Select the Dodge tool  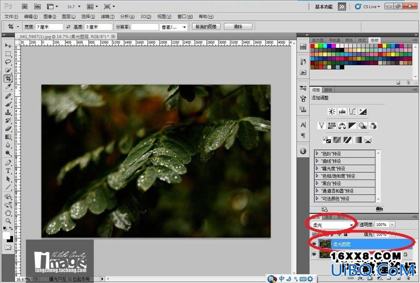pos(8,153)
